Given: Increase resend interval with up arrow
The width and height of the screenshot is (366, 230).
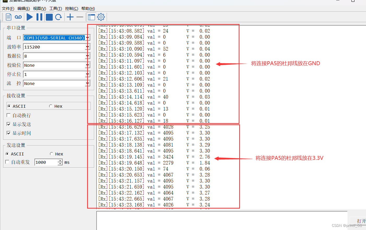Looking at the screenshot, I should 60,161.
